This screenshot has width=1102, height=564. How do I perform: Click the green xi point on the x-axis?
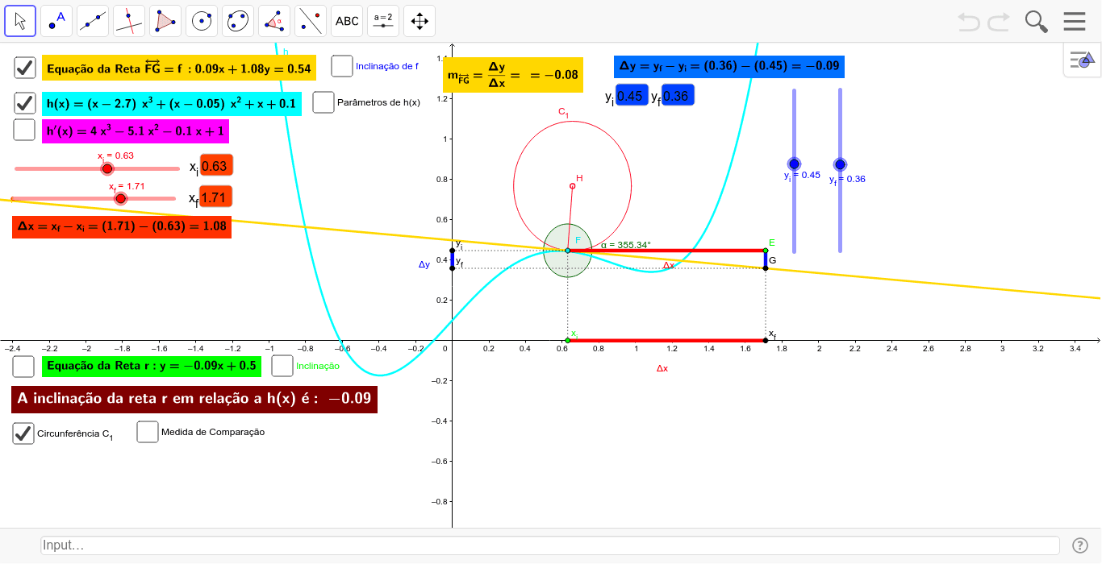[568, 340]
